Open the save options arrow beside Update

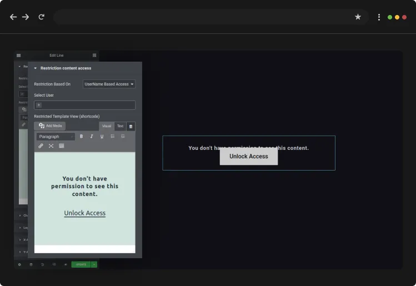coord(94,264)
